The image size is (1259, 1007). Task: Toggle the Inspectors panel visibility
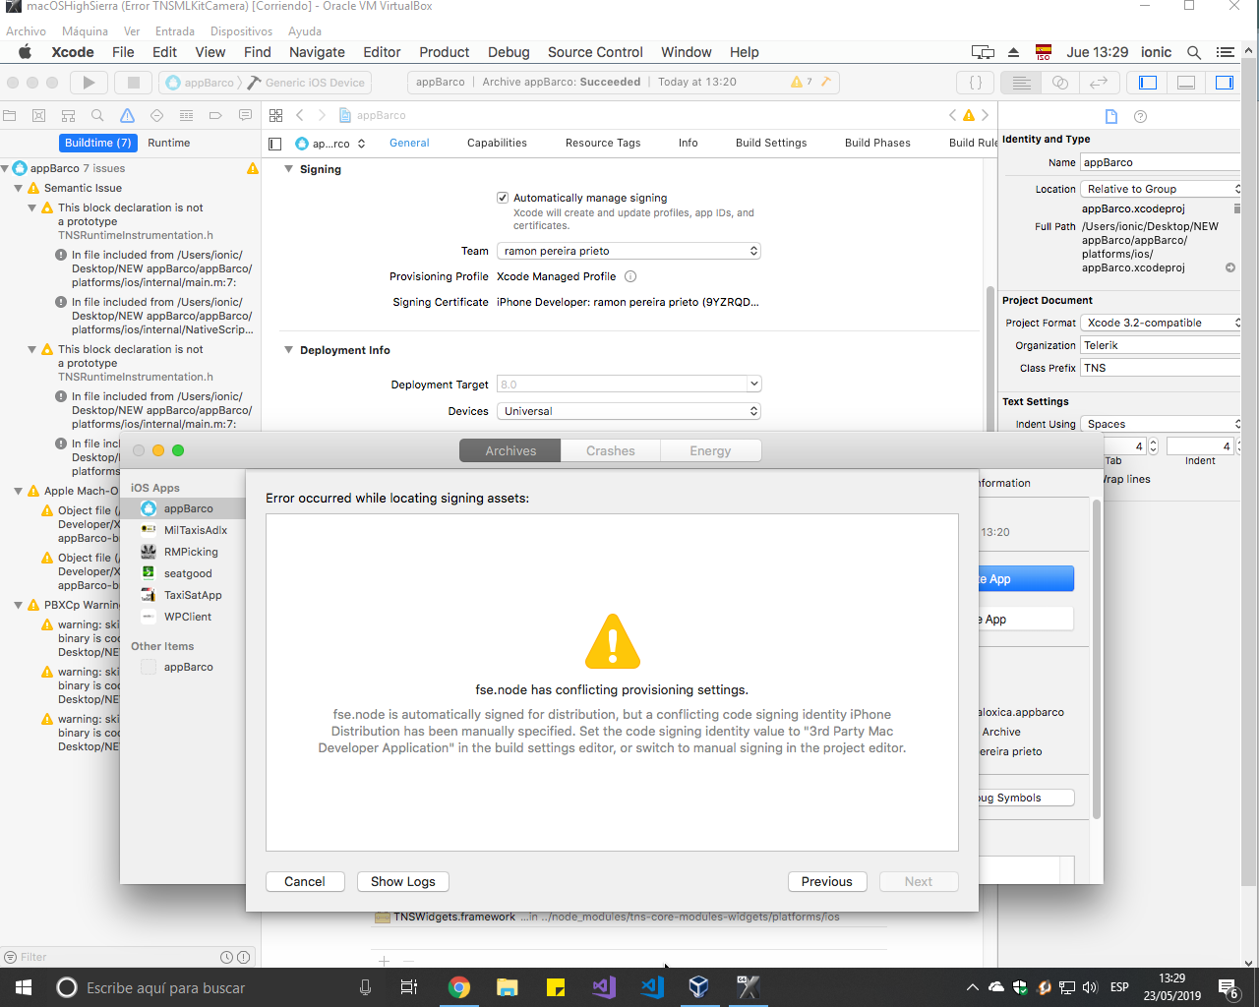tap(1225, 83)
